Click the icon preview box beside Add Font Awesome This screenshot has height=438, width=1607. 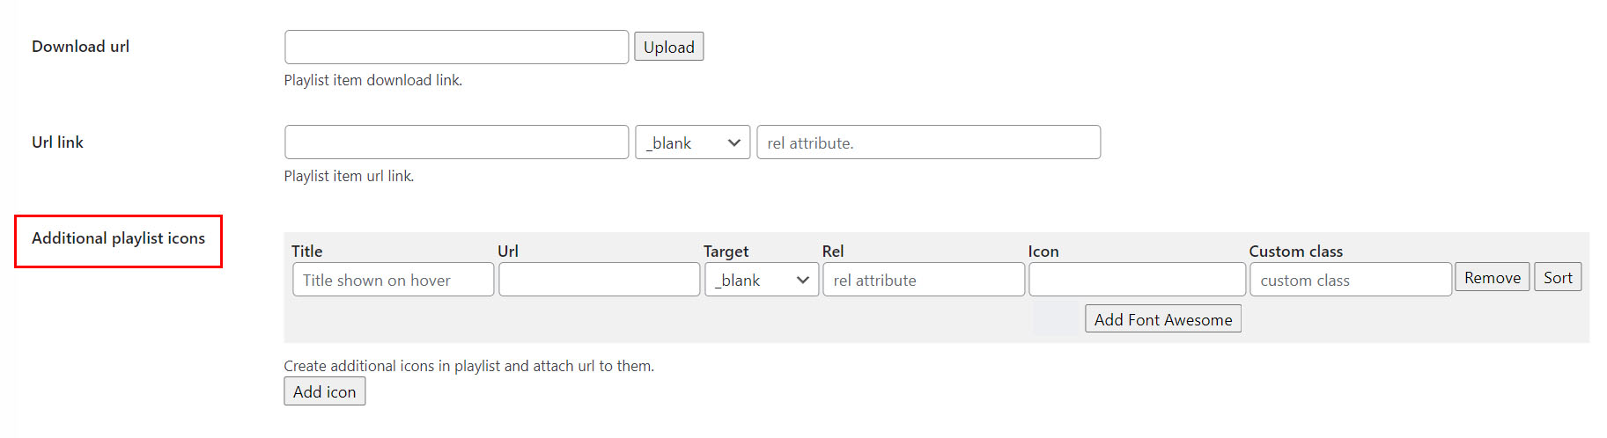[1057, 318]
